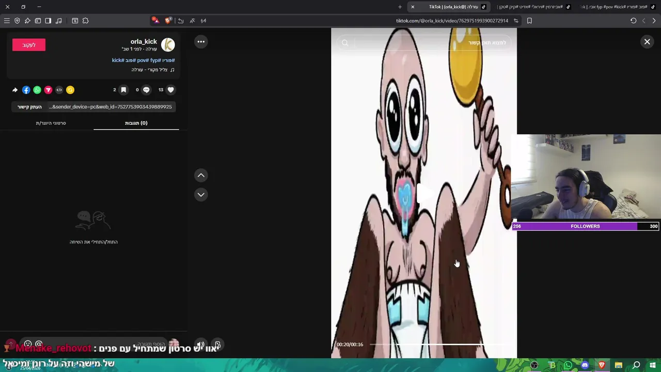
Task: Open the original sound link
Action: coord(153,70)
